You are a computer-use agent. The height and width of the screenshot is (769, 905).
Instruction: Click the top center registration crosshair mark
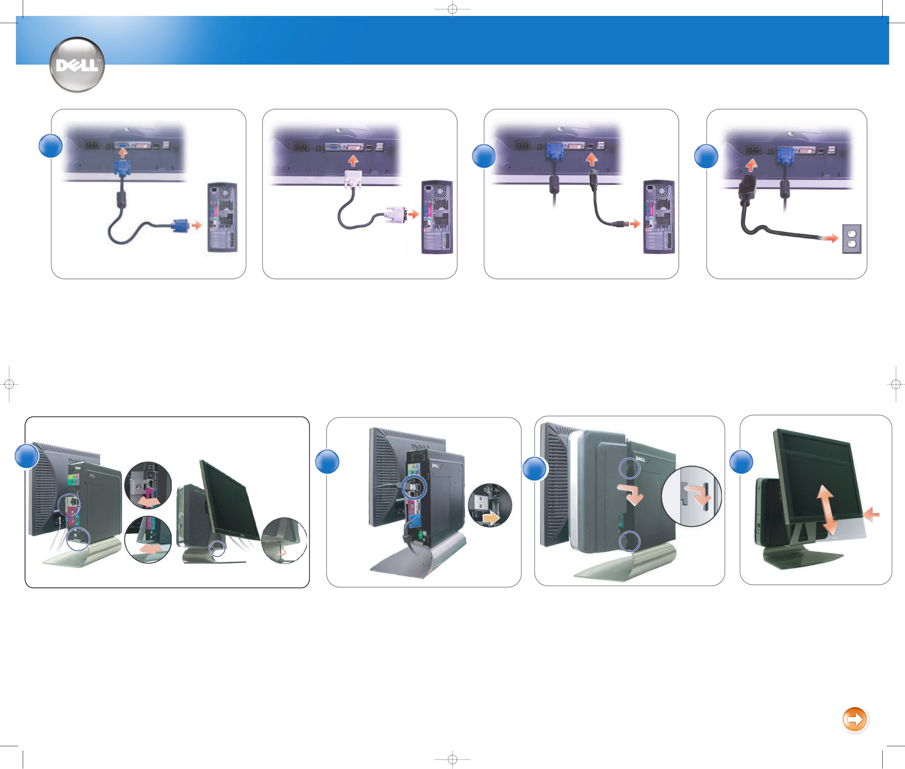point(452,9)
